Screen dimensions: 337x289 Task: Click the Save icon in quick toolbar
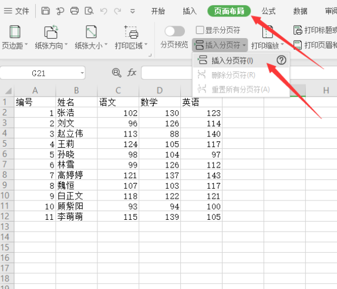click(45, 11)
